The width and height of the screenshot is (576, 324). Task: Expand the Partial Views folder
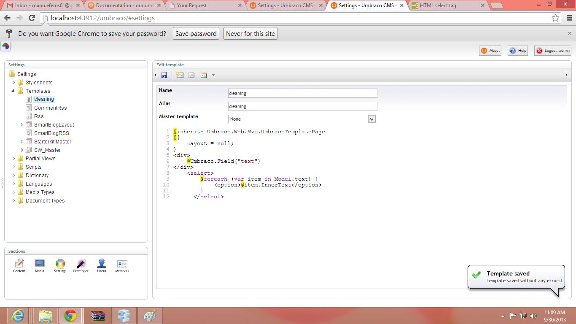pyautogui.click(x=13, y=158)
